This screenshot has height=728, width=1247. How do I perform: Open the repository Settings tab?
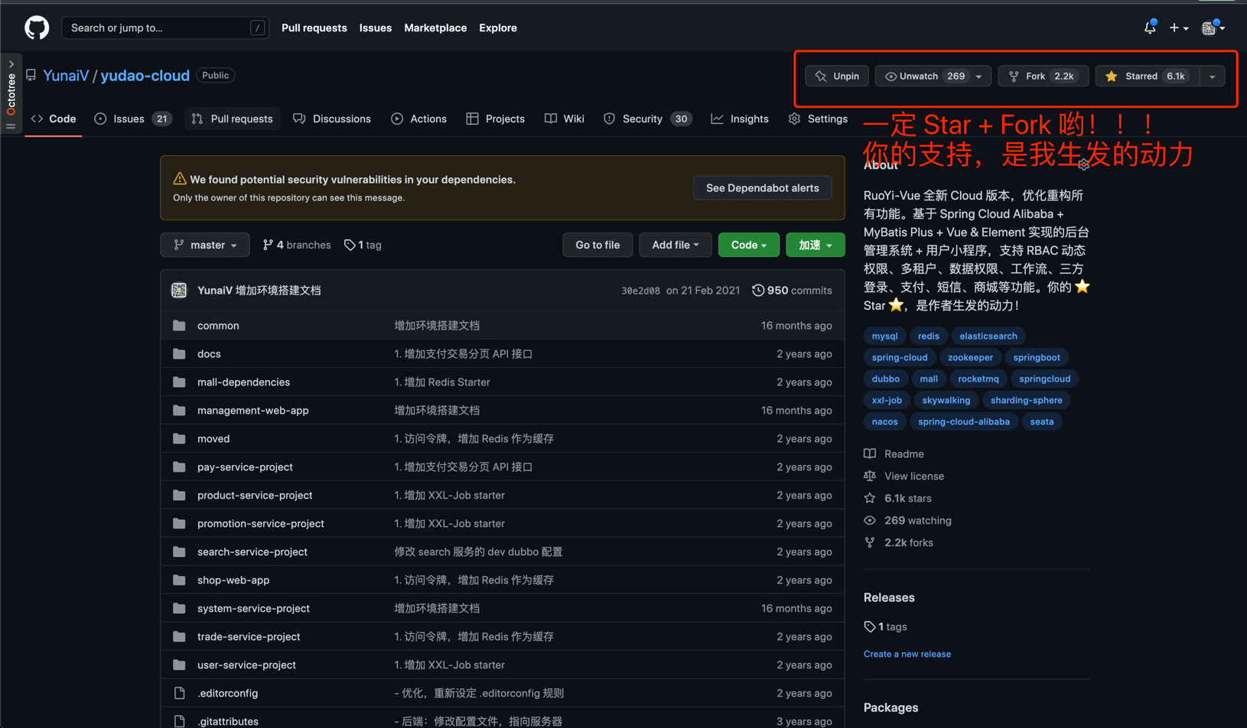818,119
